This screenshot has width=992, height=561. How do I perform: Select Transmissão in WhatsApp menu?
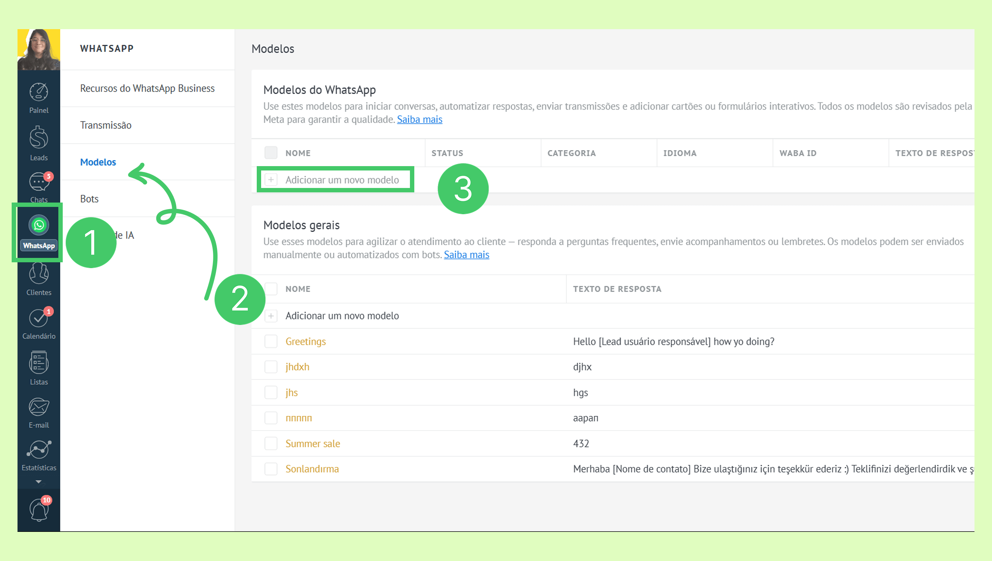(106, 125)
